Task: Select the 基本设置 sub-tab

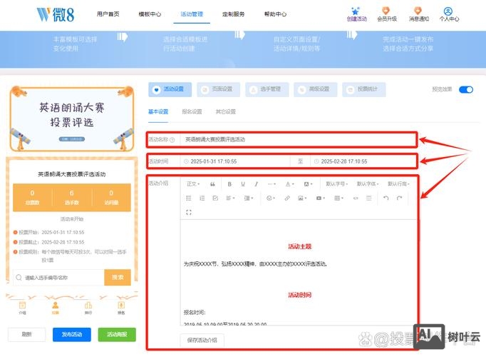Action: tap(158, 112)
